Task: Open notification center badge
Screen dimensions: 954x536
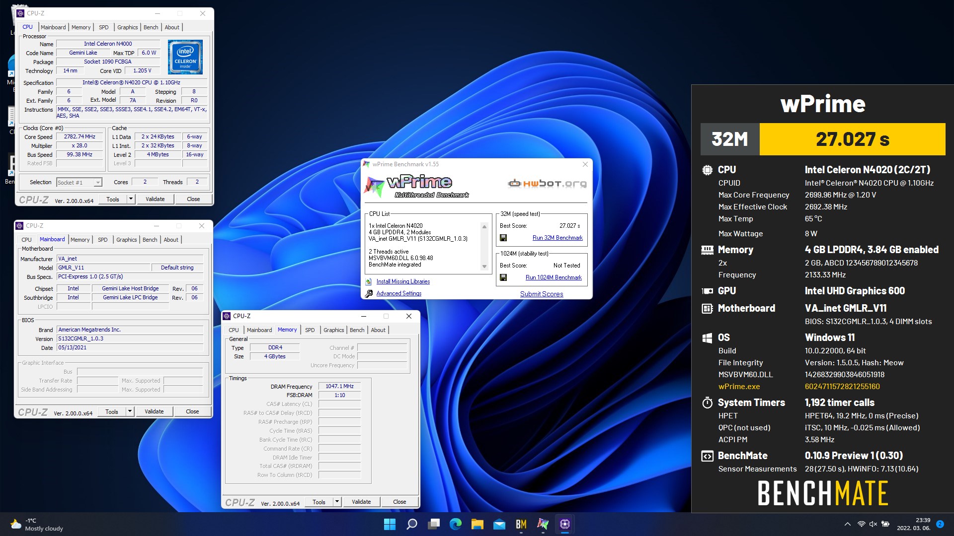Action: click(940, 524)
